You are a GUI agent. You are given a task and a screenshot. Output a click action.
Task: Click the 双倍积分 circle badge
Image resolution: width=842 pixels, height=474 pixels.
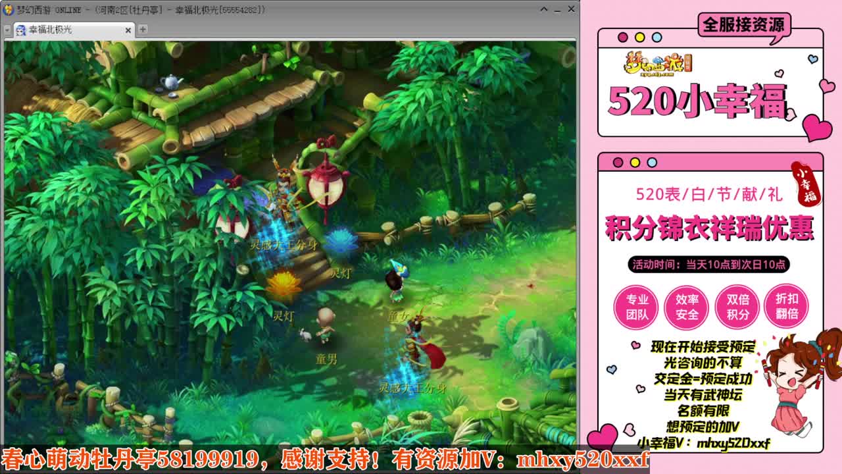pyautogui.click(x=737, y=306)
